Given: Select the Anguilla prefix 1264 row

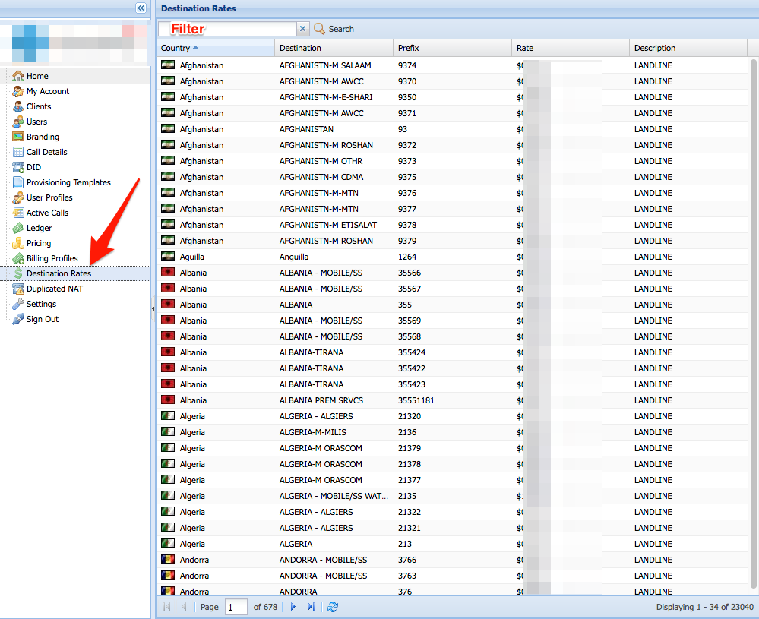Looking at the screenshot, I should (452, 257).
